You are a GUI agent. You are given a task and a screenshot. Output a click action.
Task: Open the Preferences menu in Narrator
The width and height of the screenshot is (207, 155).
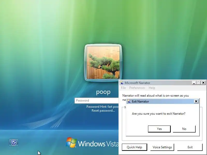(137, 88)
